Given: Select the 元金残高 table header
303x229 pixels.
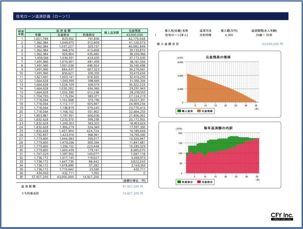Looking at the screenshot, I should pyautogui.click(x=134, y=30).
